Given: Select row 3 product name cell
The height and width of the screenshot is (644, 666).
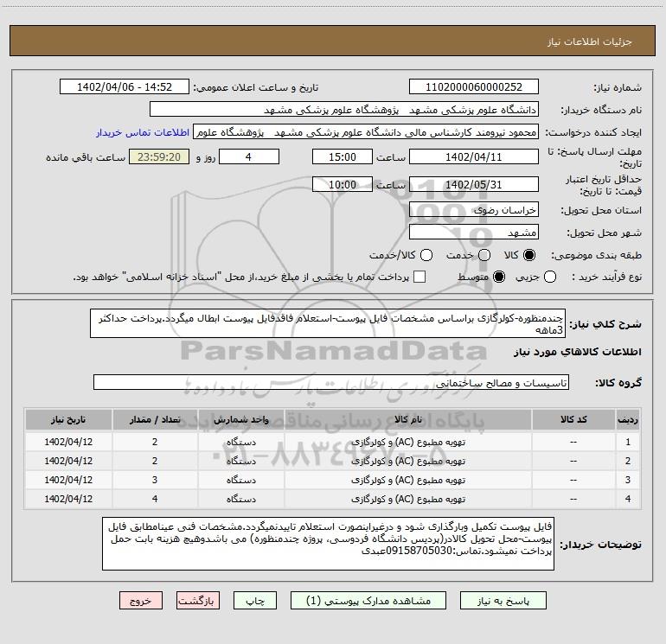Looking at the screenshot, I should 408,480.
